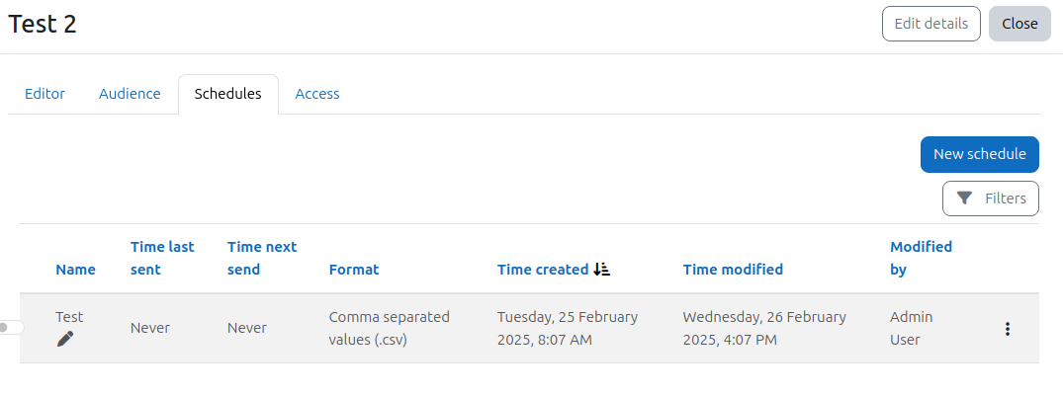Close the Test 2 report
Viewport: 1063px width, 397px height.
(1019, 24)
